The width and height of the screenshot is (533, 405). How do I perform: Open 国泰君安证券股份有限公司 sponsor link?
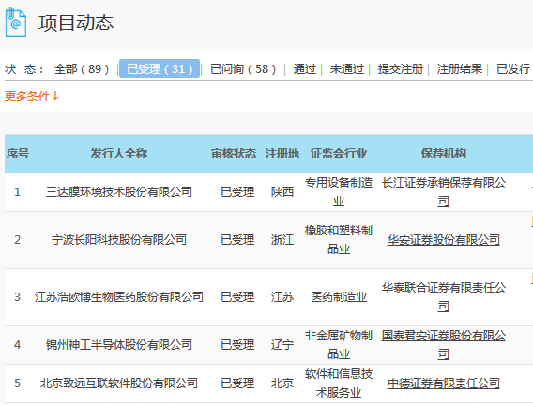[443, 345]
